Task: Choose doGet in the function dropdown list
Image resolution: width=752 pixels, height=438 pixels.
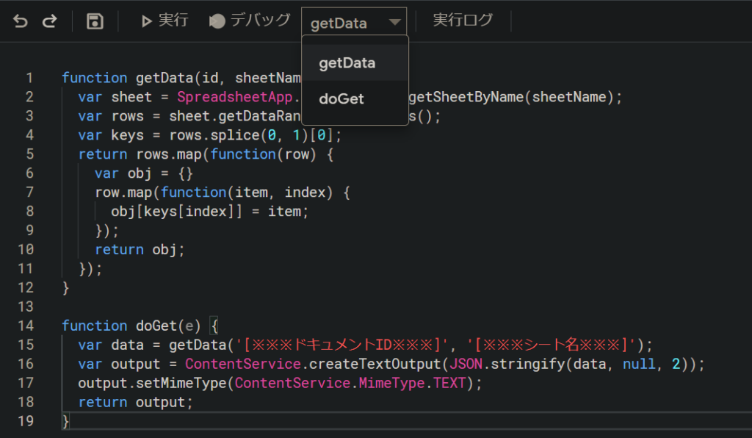Action: point(341,98)
